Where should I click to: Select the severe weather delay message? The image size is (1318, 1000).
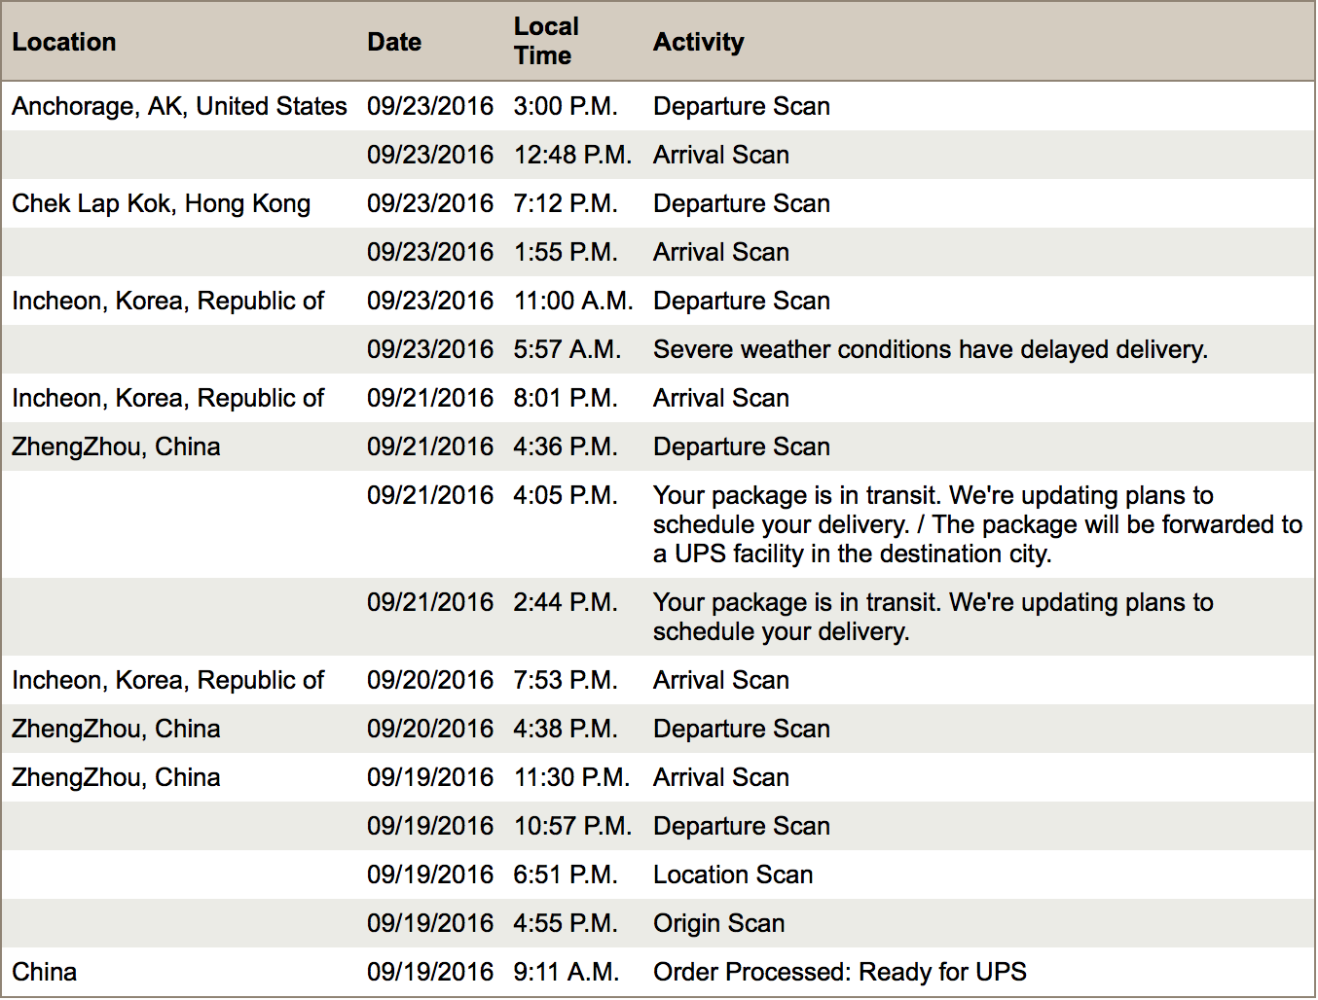tap(930, 349)
